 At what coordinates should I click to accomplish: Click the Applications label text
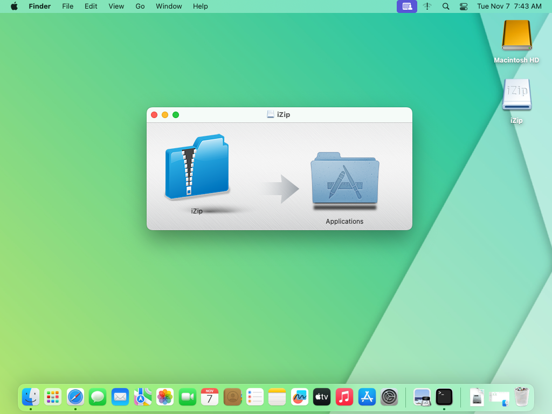pos(344,222)
